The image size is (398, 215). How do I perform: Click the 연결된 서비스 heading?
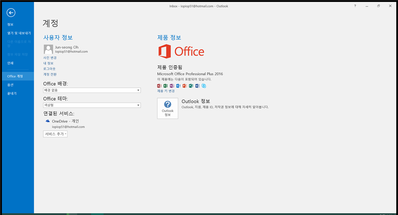tap(59, 114)
